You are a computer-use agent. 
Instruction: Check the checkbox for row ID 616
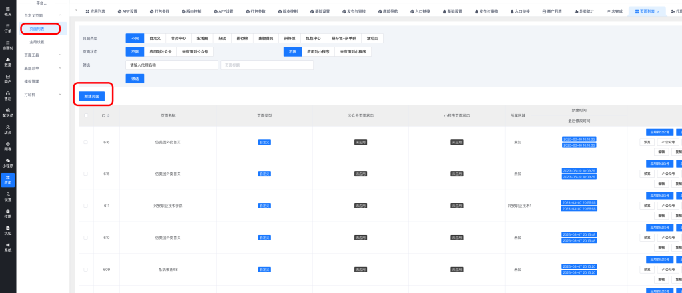click(85, 142)
